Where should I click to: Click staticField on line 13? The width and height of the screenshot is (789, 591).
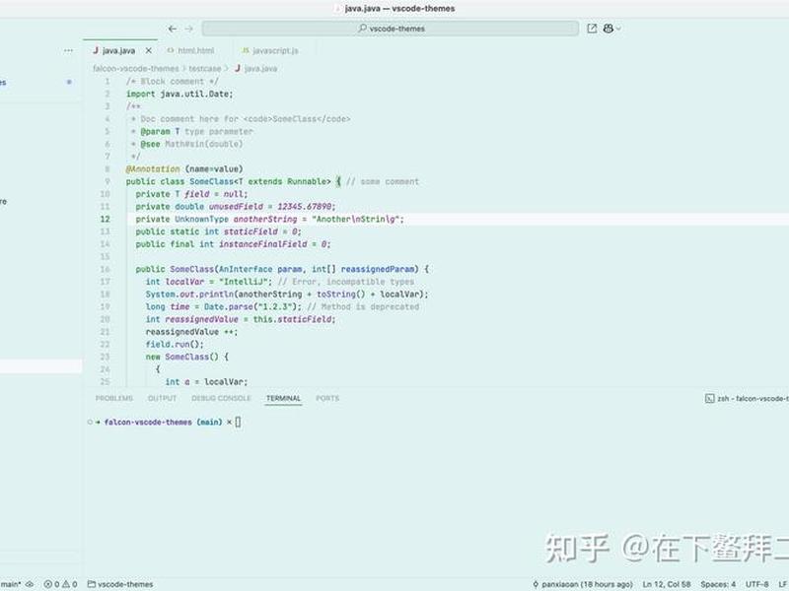[251, 231]
